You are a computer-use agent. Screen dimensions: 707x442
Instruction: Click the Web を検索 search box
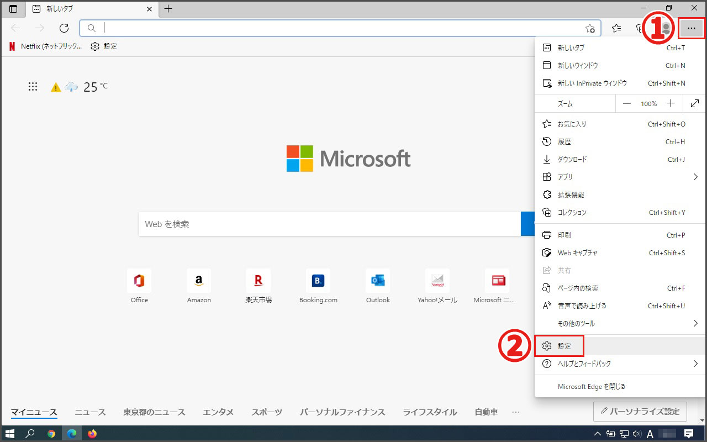click(x=330, y=224)
